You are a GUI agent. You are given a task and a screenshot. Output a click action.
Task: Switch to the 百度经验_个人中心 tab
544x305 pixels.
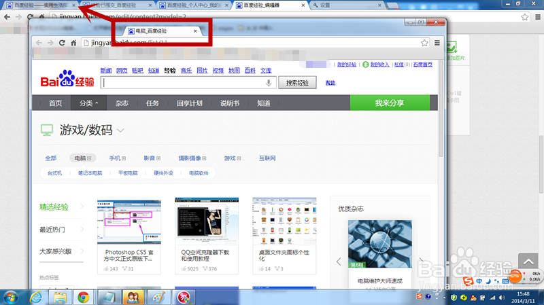tap(194, 5)
